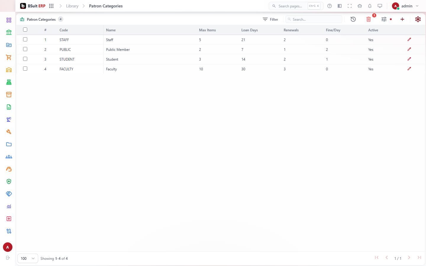
Task: Focus the table Search field
Action: click(x=314, y=19)
